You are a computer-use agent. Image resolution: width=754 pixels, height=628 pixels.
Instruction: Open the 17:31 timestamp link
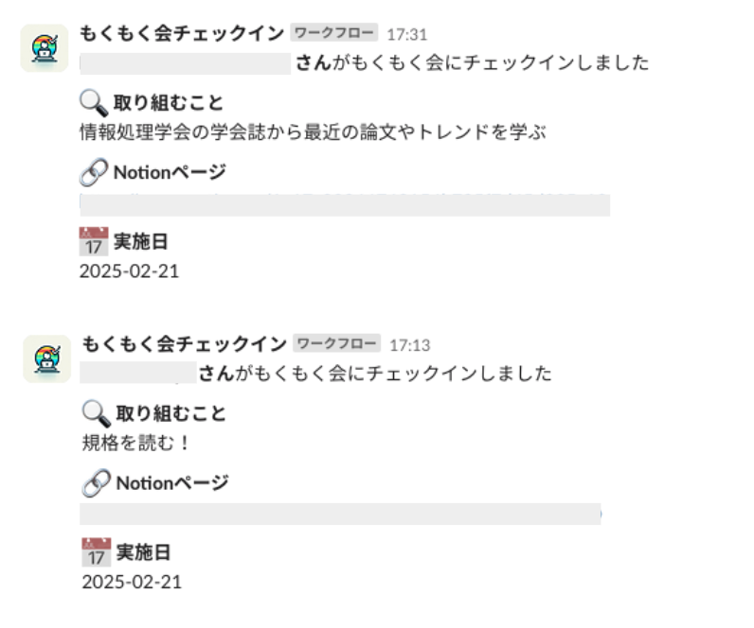(x=406, y=35)
